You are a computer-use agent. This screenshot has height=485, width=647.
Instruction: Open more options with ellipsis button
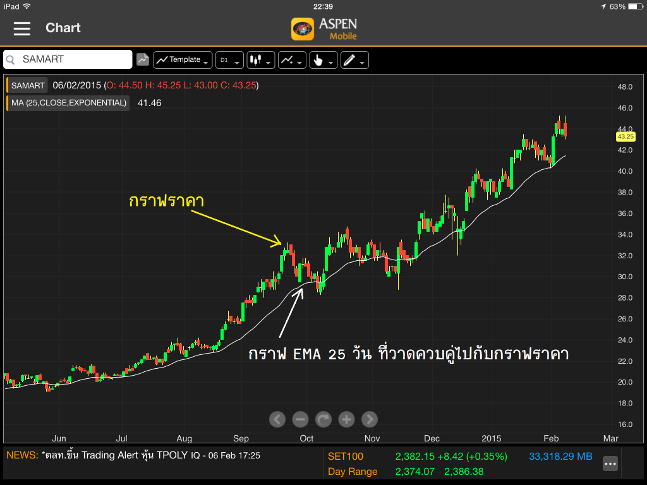[x=610, y=463]
